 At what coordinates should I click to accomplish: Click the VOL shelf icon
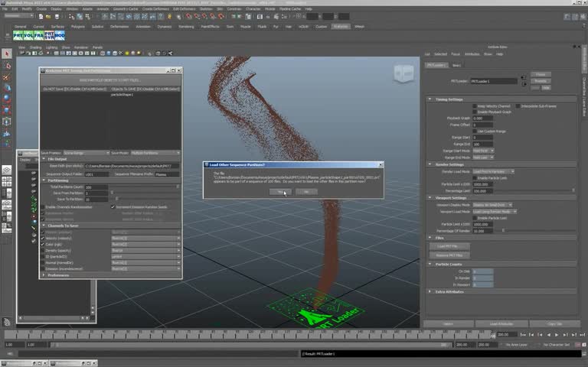[28, 35]
